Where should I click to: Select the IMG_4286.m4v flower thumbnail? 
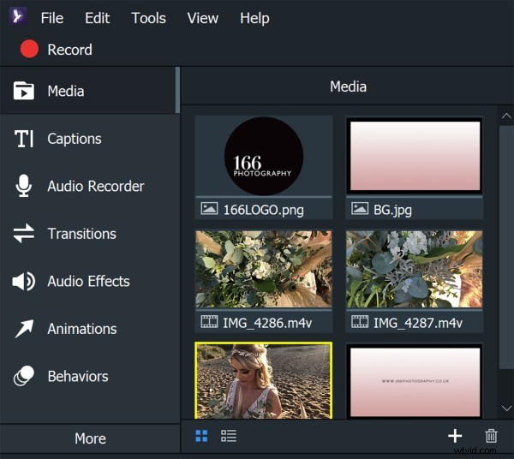[x=264, y=269]
